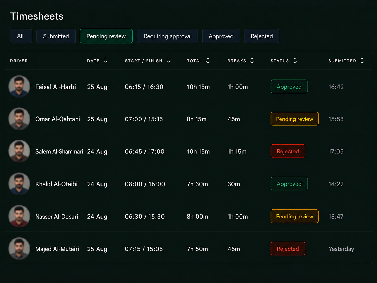Click the 7h 50m total cell
Image resolution: width=377 pixels, height=283 pixels.
(x=197, y=249)
